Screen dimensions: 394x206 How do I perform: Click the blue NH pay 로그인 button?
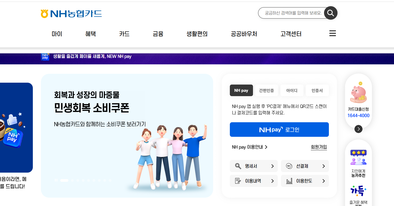coord(279,130)
